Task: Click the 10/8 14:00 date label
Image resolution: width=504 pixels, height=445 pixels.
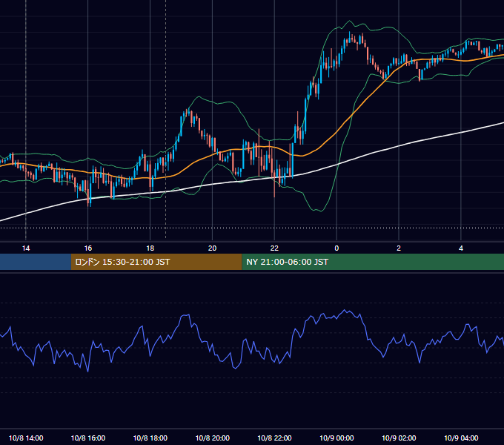Action: tap(26, 438)
